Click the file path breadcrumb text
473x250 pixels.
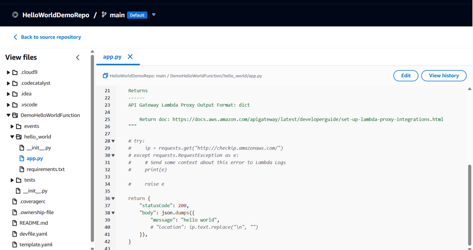tap(186, 76)
